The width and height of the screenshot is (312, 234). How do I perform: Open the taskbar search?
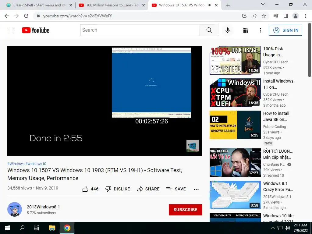22,228
